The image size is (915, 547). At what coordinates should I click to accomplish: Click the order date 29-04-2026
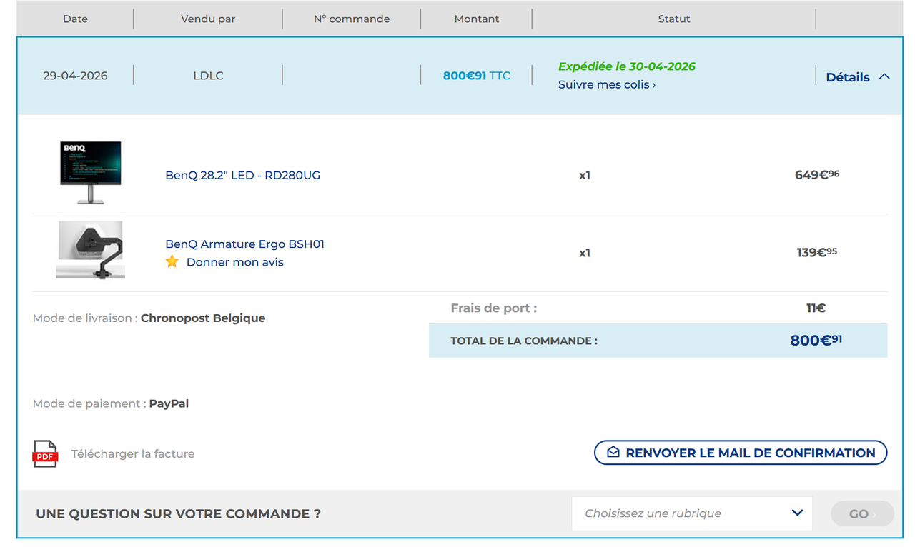(x=75, y=76)
